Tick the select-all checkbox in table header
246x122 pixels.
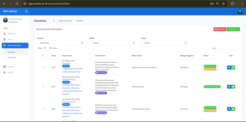[x=43, y=56]
